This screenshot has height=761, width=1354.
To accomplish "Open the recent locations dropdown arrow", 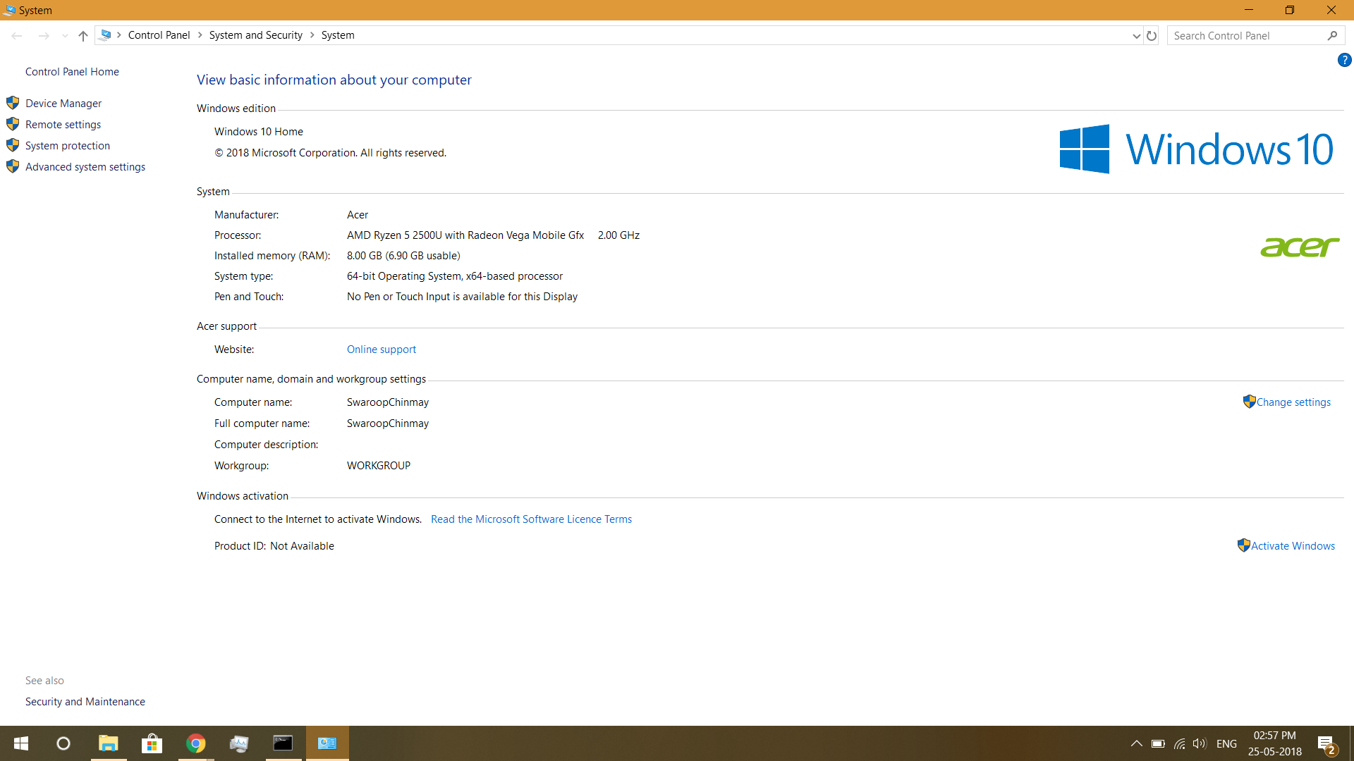I will coord(65,36).
